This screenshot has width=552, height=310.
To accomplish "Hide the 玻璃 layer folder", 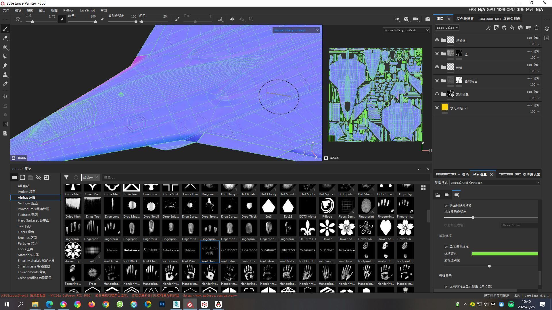I will click(x=437, y=67).
